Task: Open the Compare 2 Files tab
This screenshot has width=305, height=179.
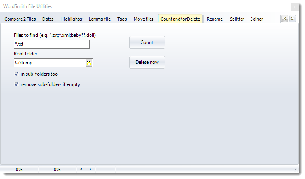Action: pos(20,19)
